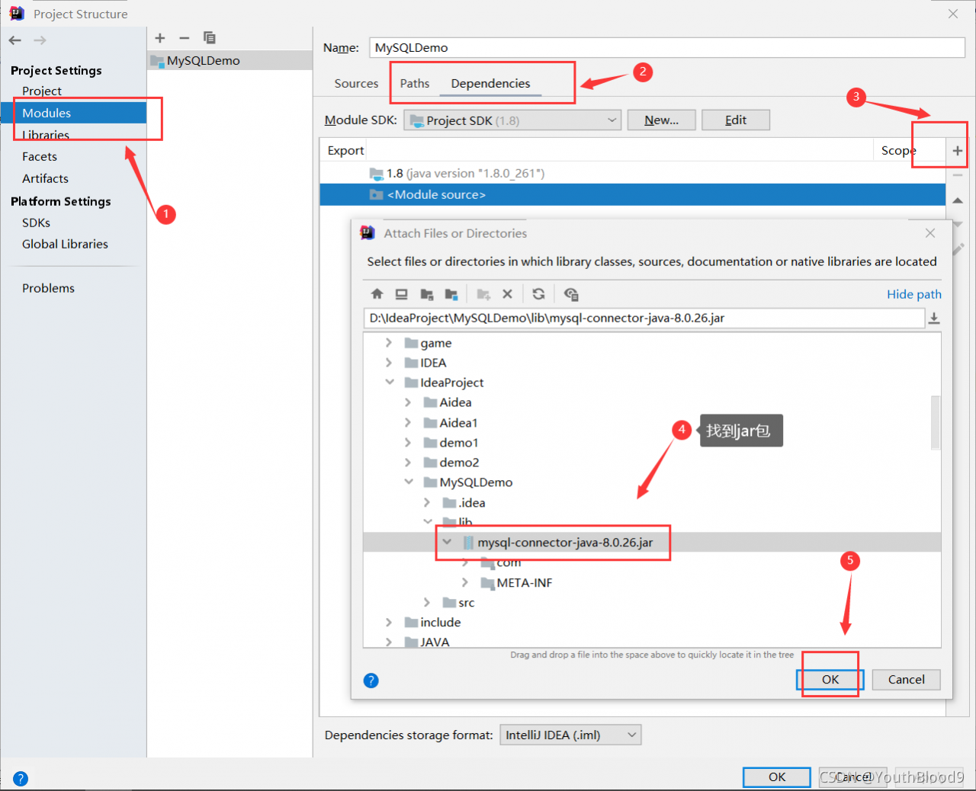Open Global Libraries settings
The width and height of the screenshot is (976, 791).
(x=65, y=244)
